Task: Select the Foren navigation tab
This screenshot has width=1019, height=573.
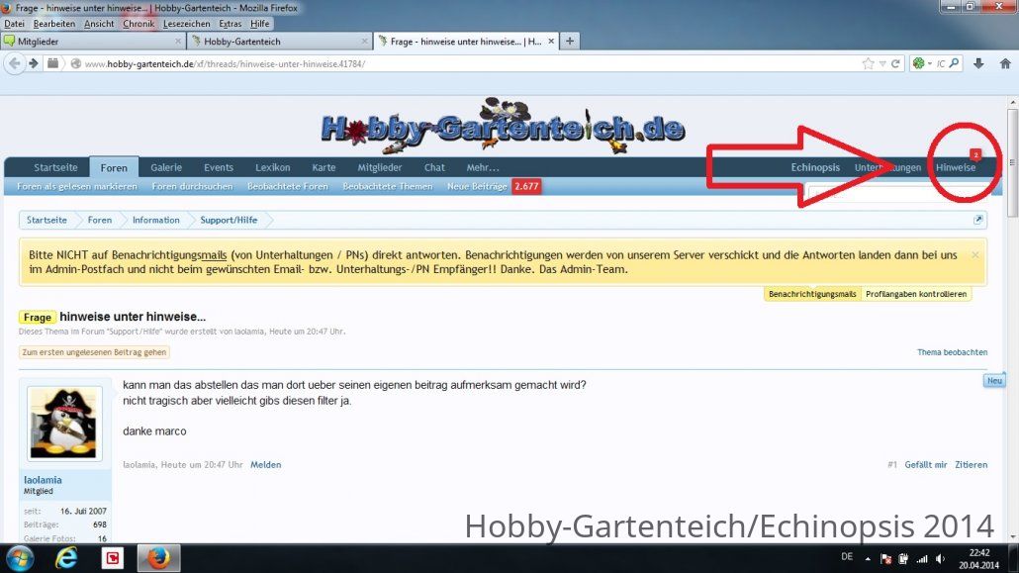Action: point(114,167)
